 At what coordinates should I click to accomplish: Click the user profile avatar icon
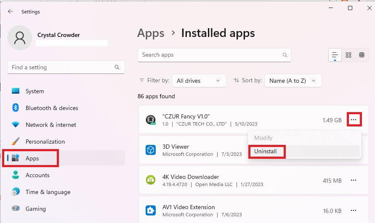(20, 38)
